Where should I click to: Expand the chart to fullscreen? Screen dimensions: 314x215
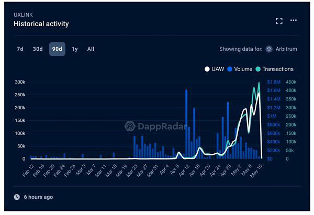tap(279, 20)
